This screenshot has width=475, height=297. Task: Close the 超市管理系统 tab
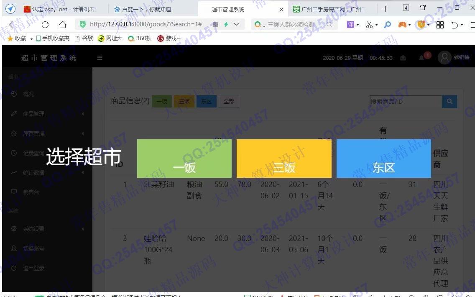point(281,9)
